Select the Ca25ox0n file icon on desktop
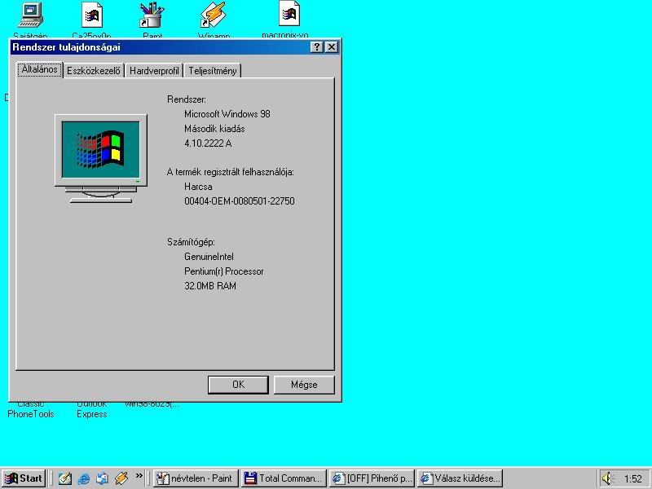 [91, 15]
